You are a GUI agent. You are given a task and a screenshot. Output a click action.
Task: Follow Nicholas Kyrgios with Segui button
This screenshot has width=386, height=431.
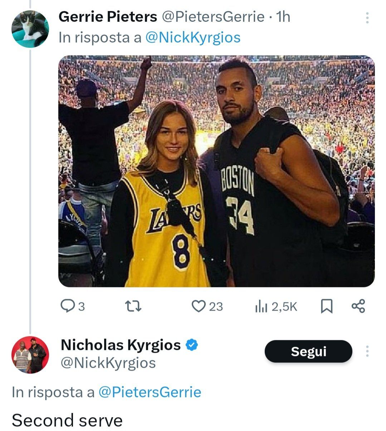pyautogui.click(x=308, y=351)
